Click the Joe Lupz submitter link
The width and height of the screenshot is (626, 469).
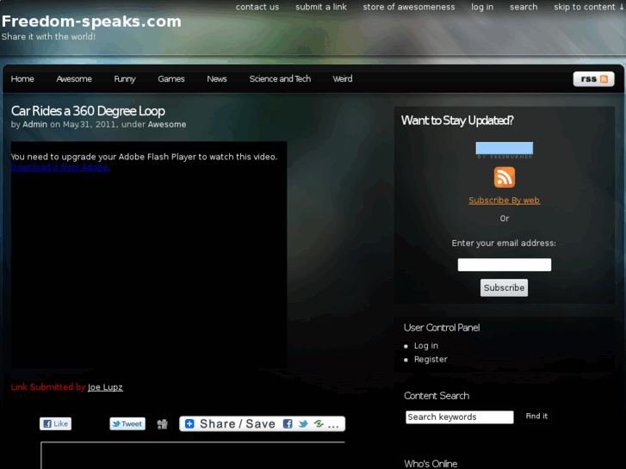[105, 387]
